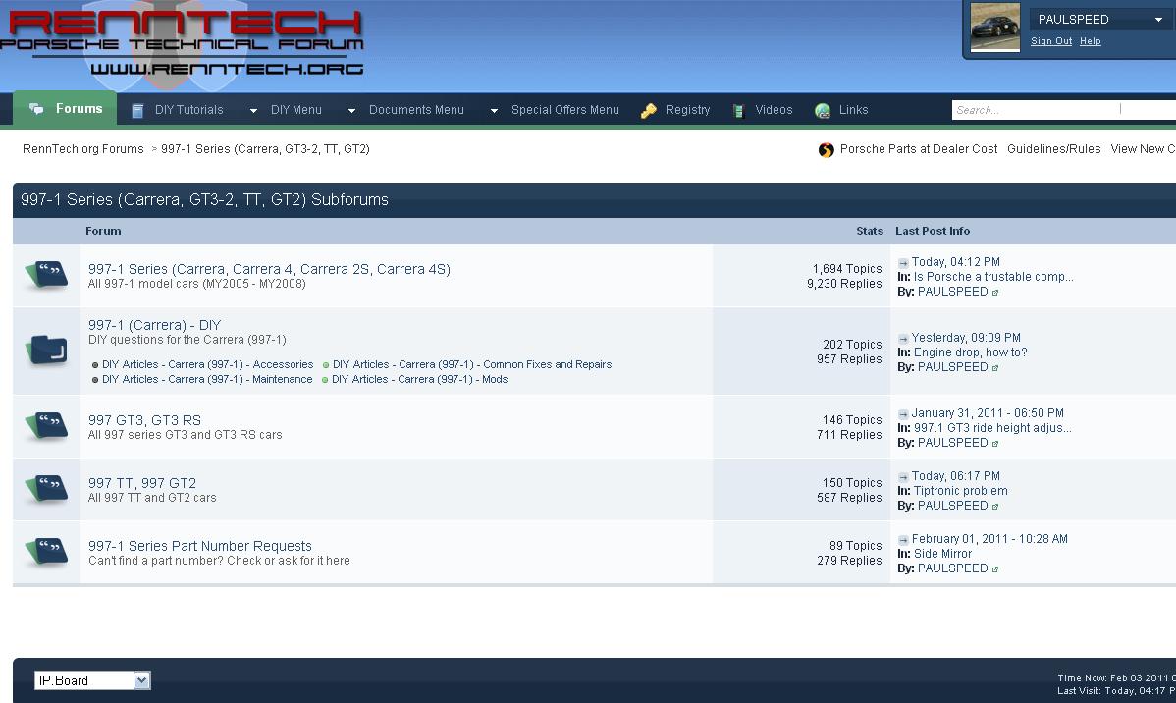Click forum icon for 997 GT3, GT3 RS
The width and height of the screenshot is (1176, 703).
click(46, 426)
